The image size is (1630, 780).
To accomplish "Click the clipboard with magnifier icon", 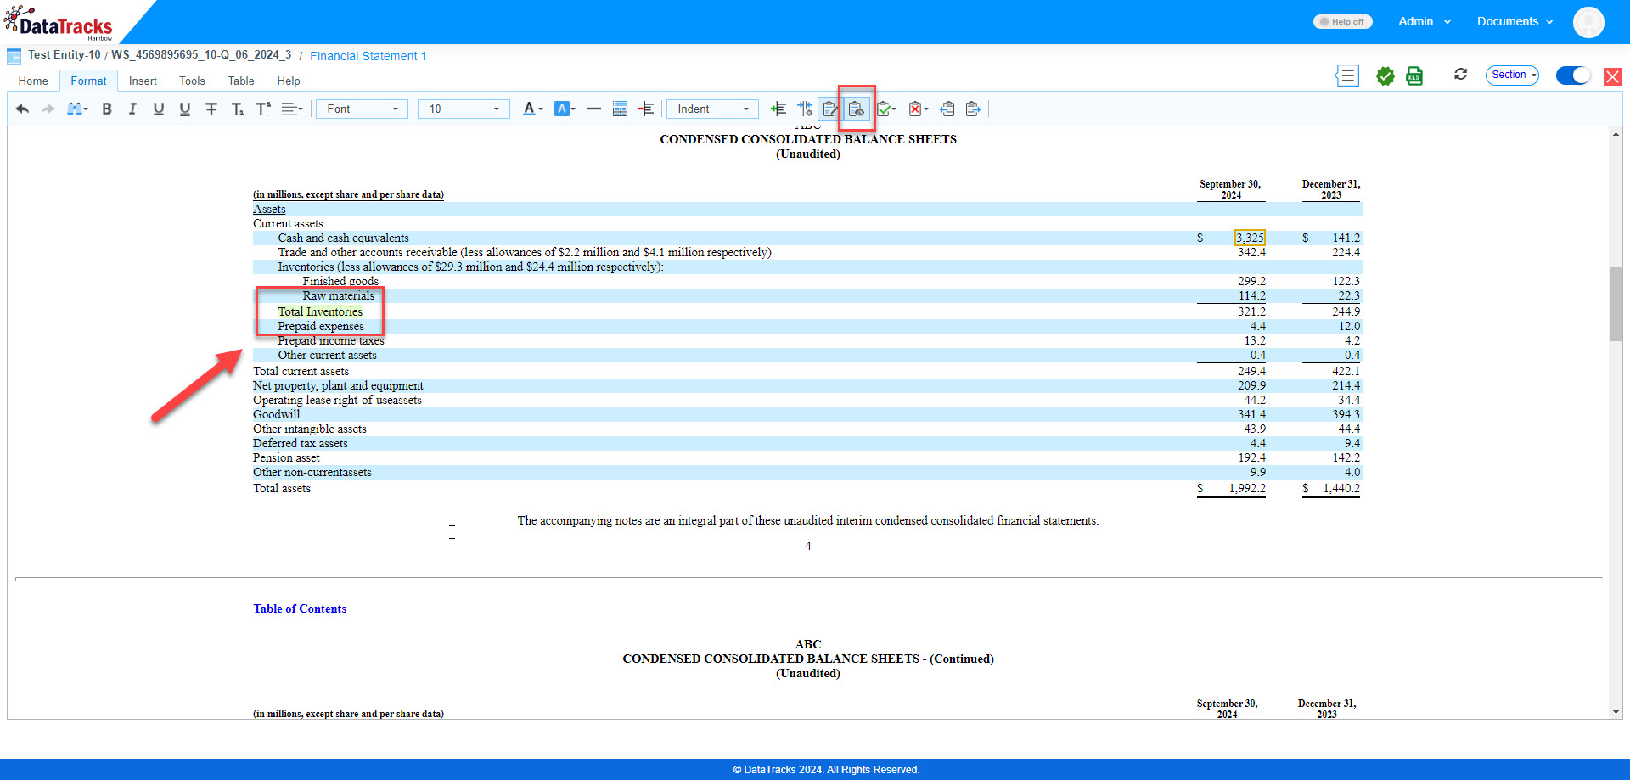I will pos(857,109).
